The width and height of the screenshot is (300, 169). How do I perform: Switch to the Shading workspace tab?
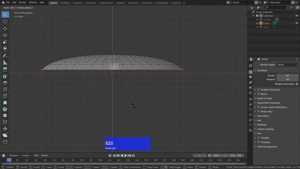pos(120,3)
